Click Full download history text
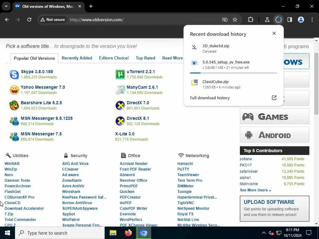 coord(210,98)
